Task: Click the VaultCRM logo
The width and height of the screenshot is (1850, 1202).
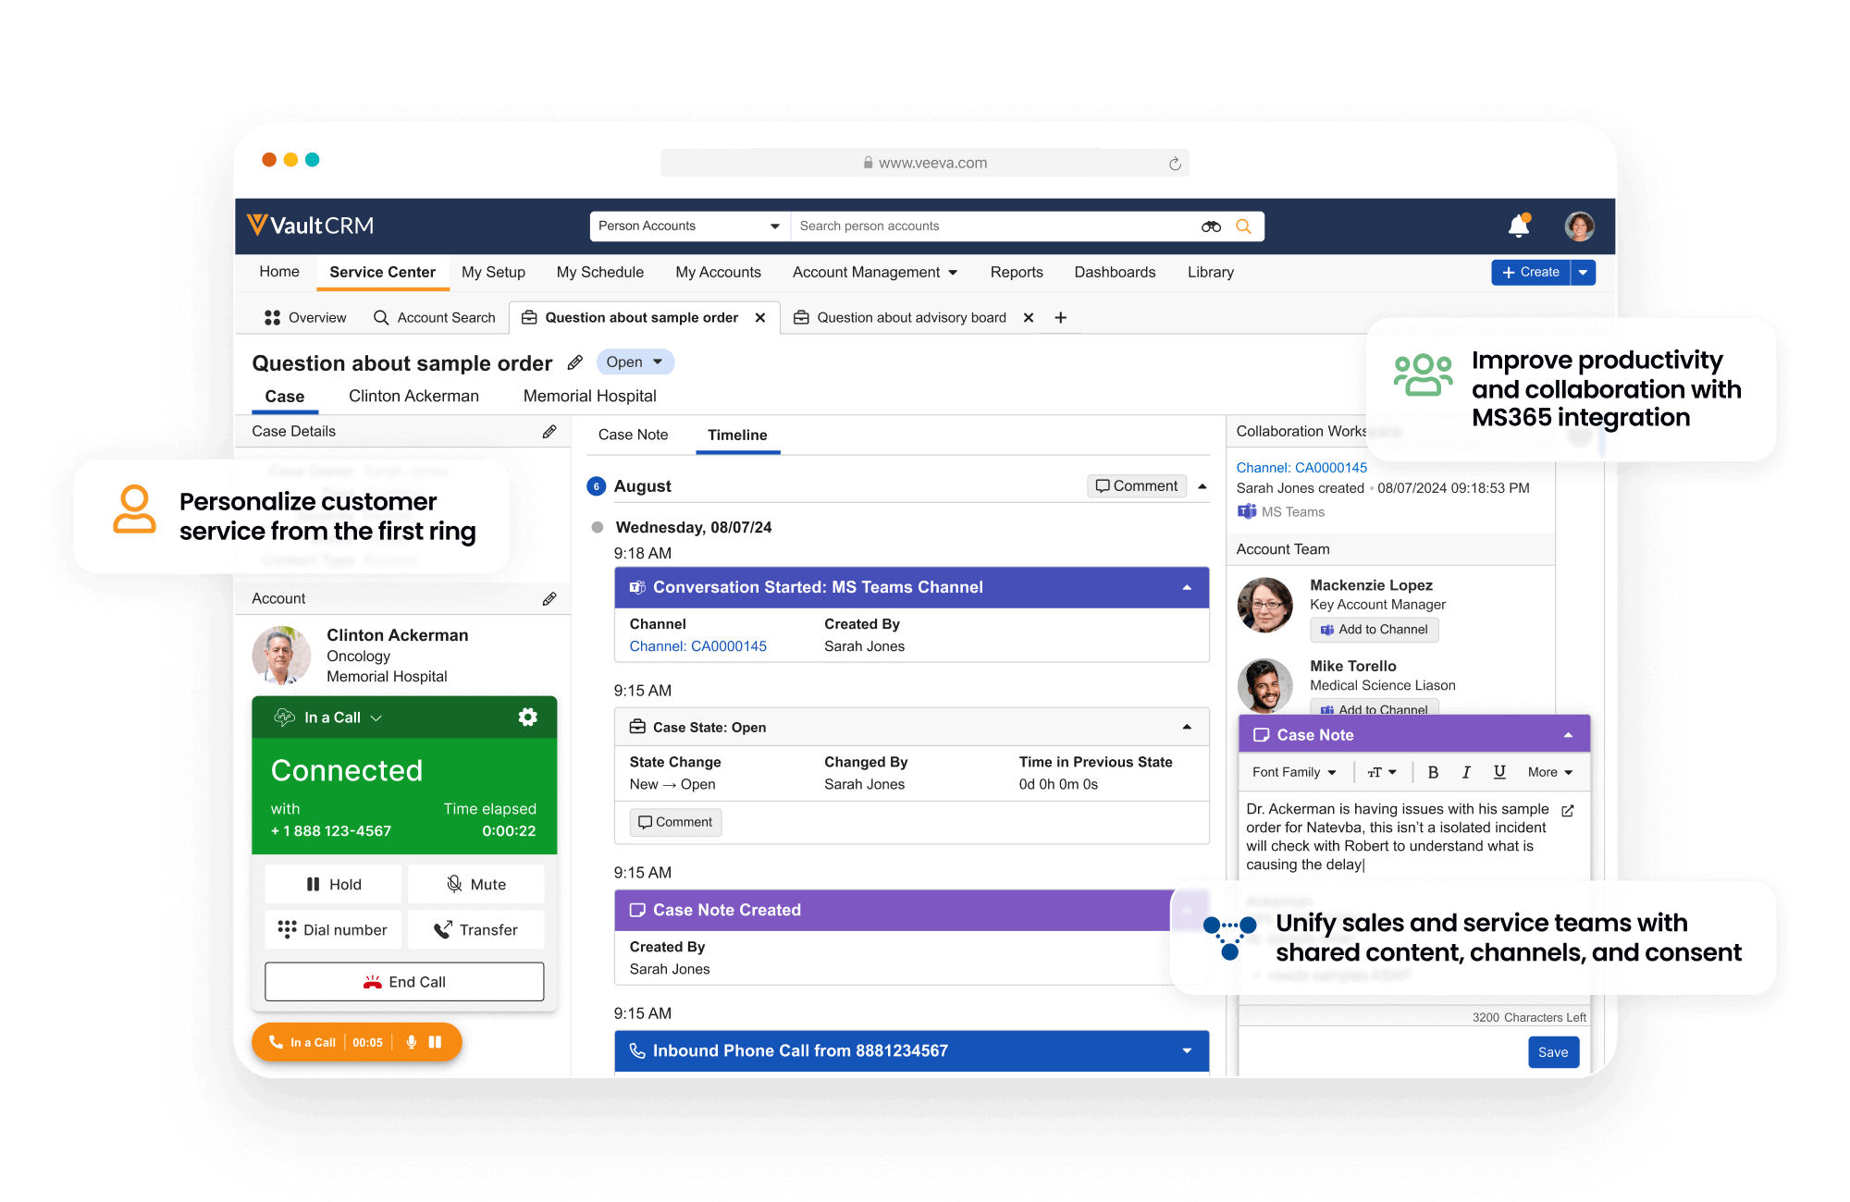Action: pyautogui.click(x=310, y=226)
